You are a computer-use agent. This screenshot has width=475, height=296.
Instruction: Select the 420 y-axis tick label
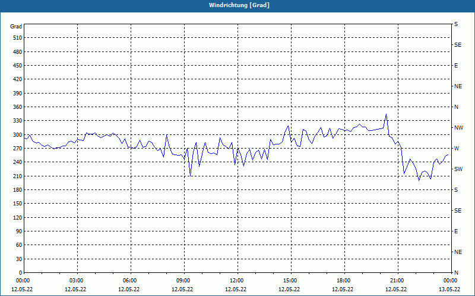[18, 79]
